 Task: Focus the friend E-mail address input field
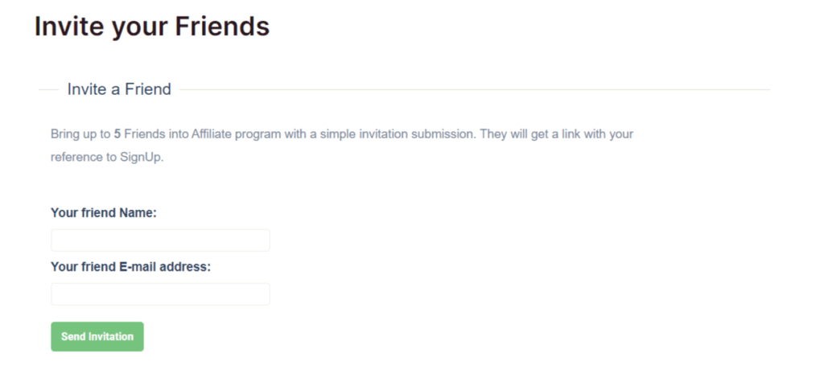coord(160,294)
